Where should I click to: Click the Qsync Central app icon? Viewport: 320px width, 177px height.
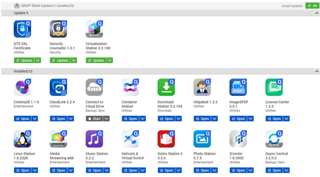click(274, 139)
